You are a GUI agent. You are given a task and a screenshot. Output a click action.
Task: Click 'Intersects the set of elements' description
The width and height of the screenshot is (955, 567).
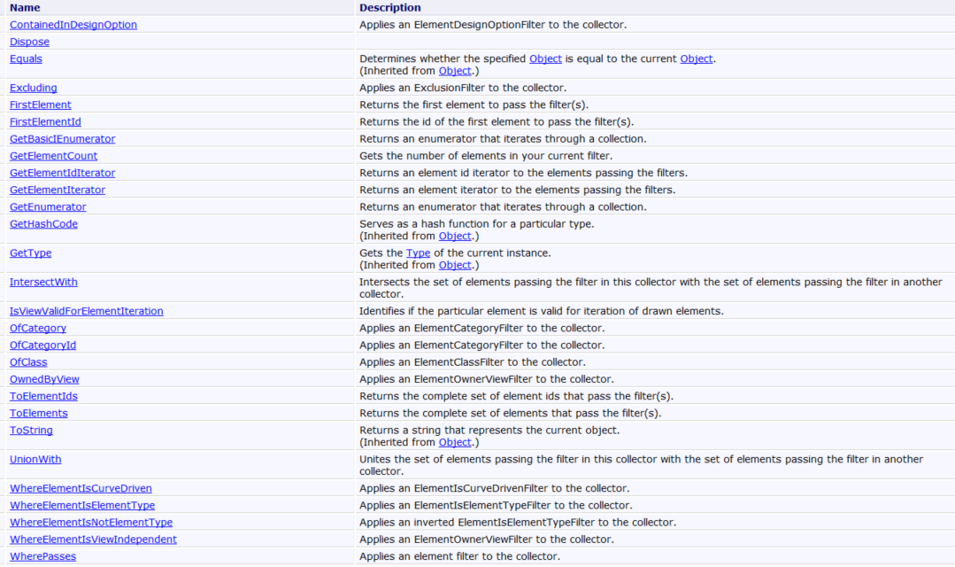pyautogui.click(x=651, y=288)
